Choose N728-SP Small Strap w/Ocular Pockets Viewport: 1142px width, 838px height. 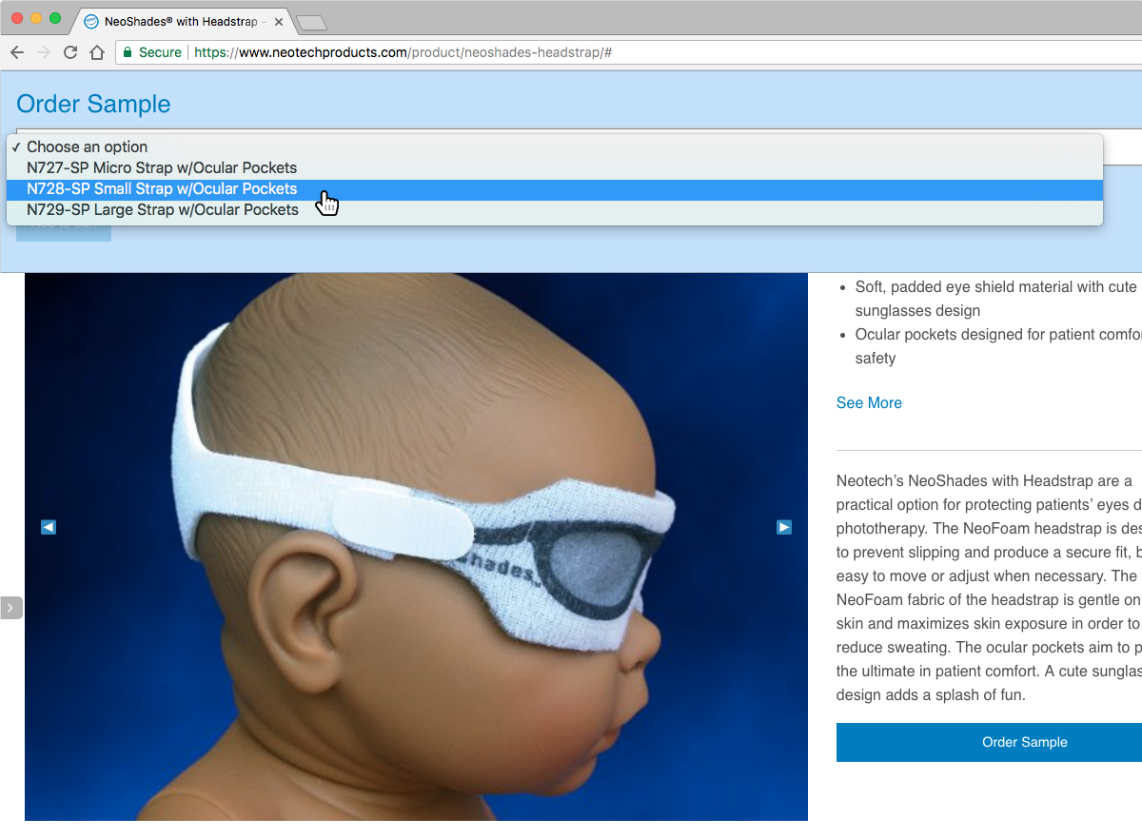tap(555, 188)
